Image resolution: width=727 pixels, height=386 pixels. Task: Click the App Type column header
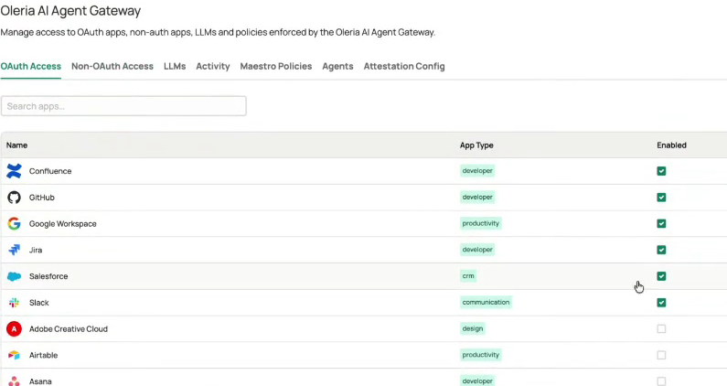click(476, 145)
